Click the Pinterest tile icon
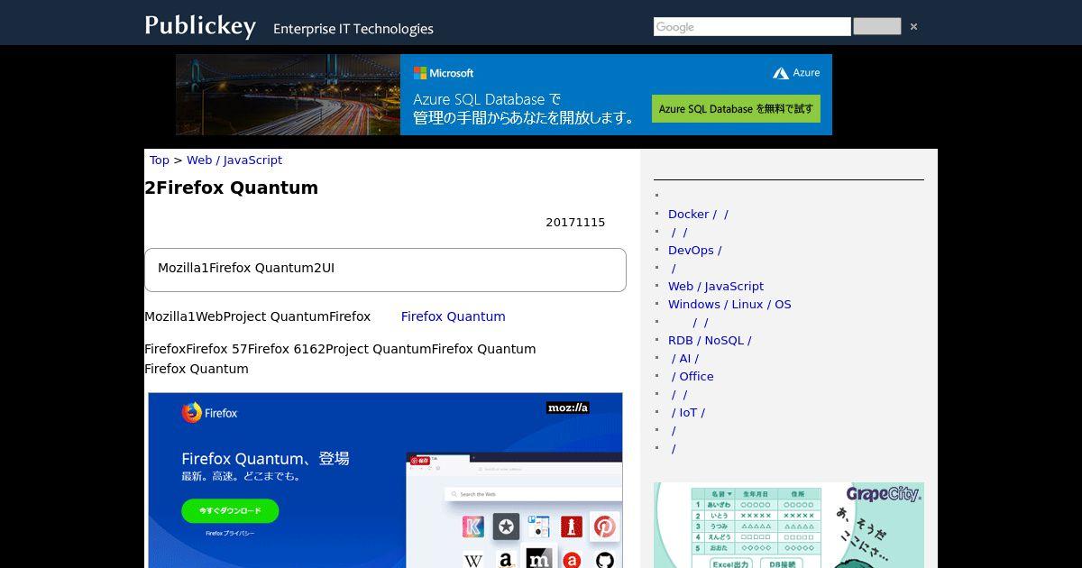The image size is (1082, 568). [x=604, y=527]
